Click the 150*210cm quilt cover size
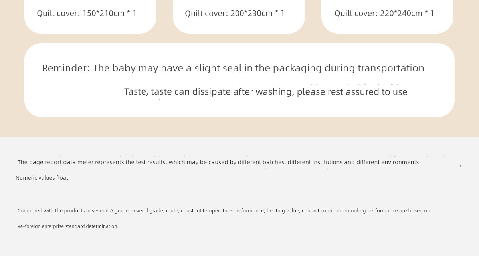 87,13
